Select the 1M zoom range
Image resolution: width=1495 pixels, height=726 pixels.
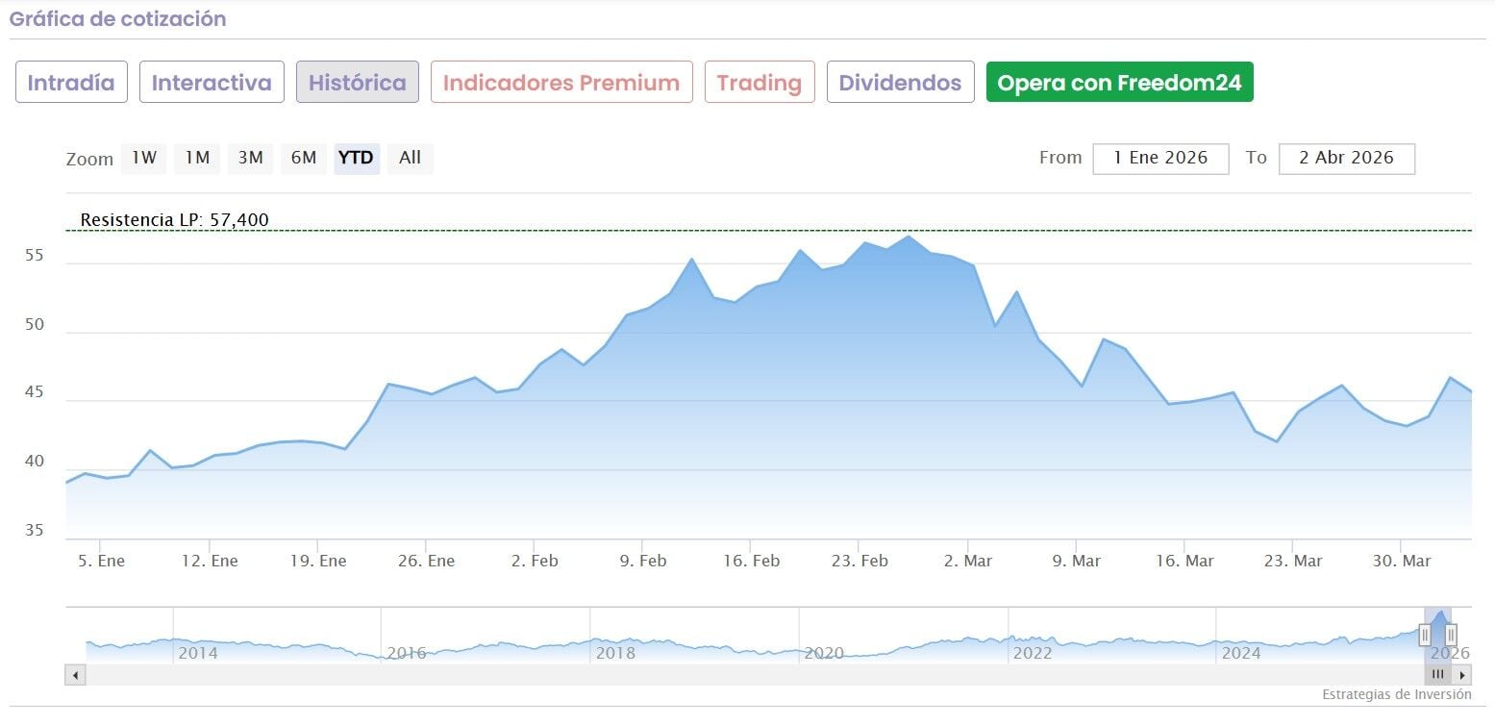click(197, 158)
